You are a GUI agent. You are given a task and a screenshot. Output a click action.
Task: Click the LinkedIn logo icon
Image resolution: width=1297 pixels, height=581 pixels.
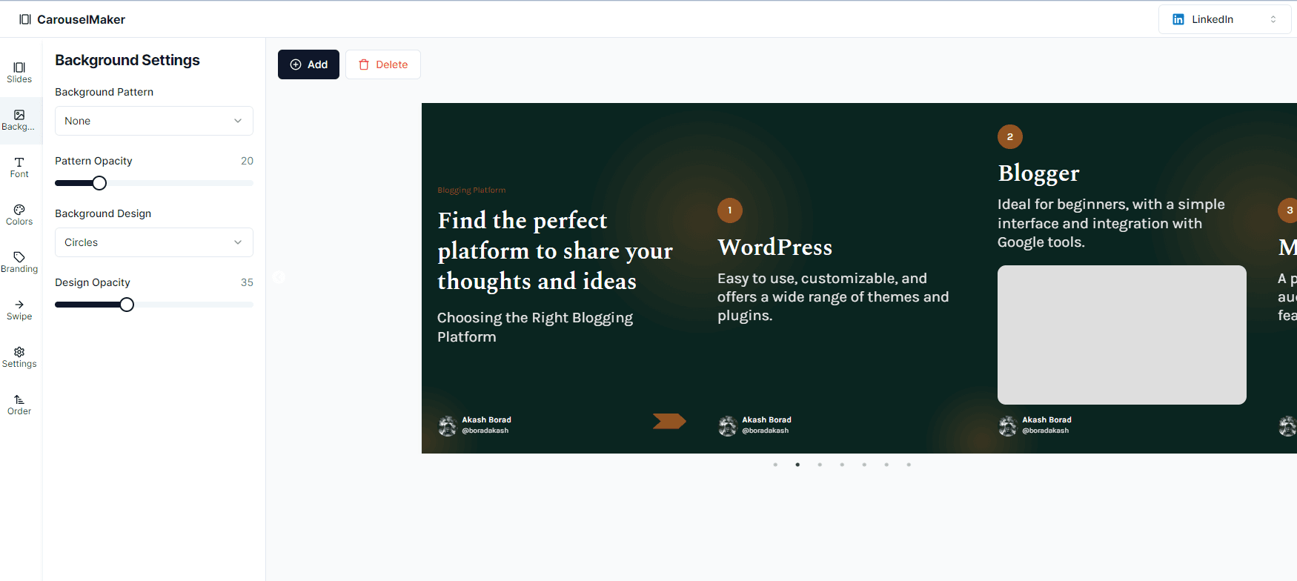pyautogui.click(x=1178, y=19)
